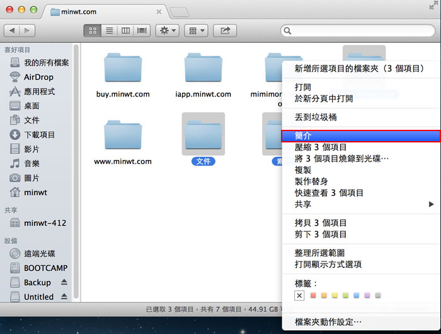This screenshot has width=441, height=334.
Task: Switch to list view
Action: point(109,30)
